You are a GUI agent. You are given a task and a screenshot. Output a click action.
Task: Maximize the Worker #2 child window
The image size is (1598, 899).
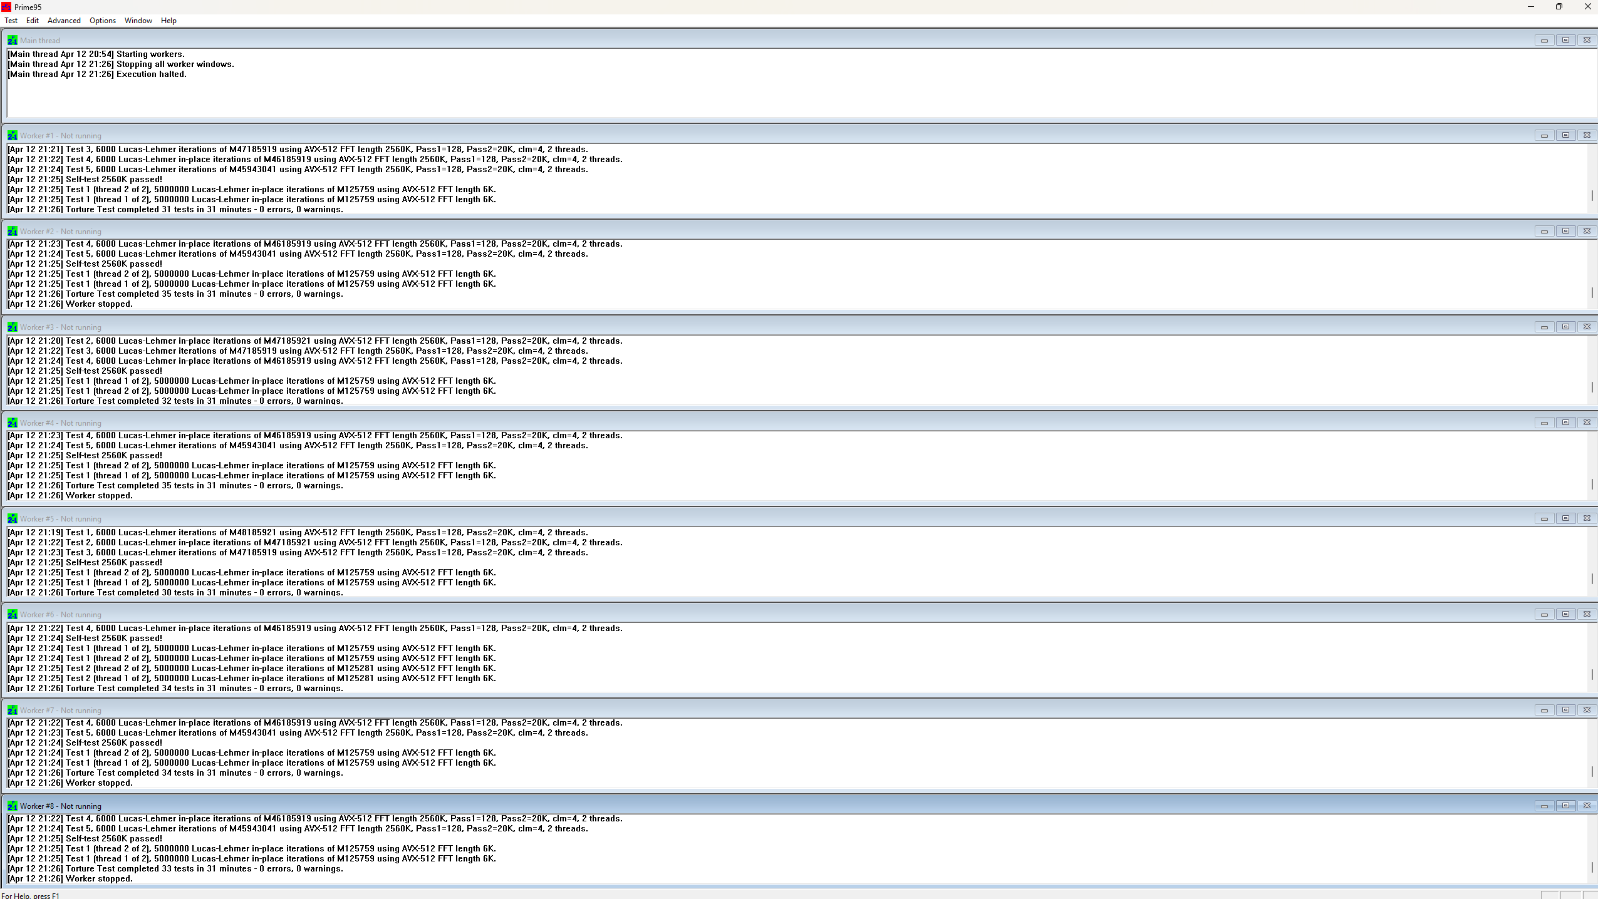pyautogui.click(x=1565, y=231)
